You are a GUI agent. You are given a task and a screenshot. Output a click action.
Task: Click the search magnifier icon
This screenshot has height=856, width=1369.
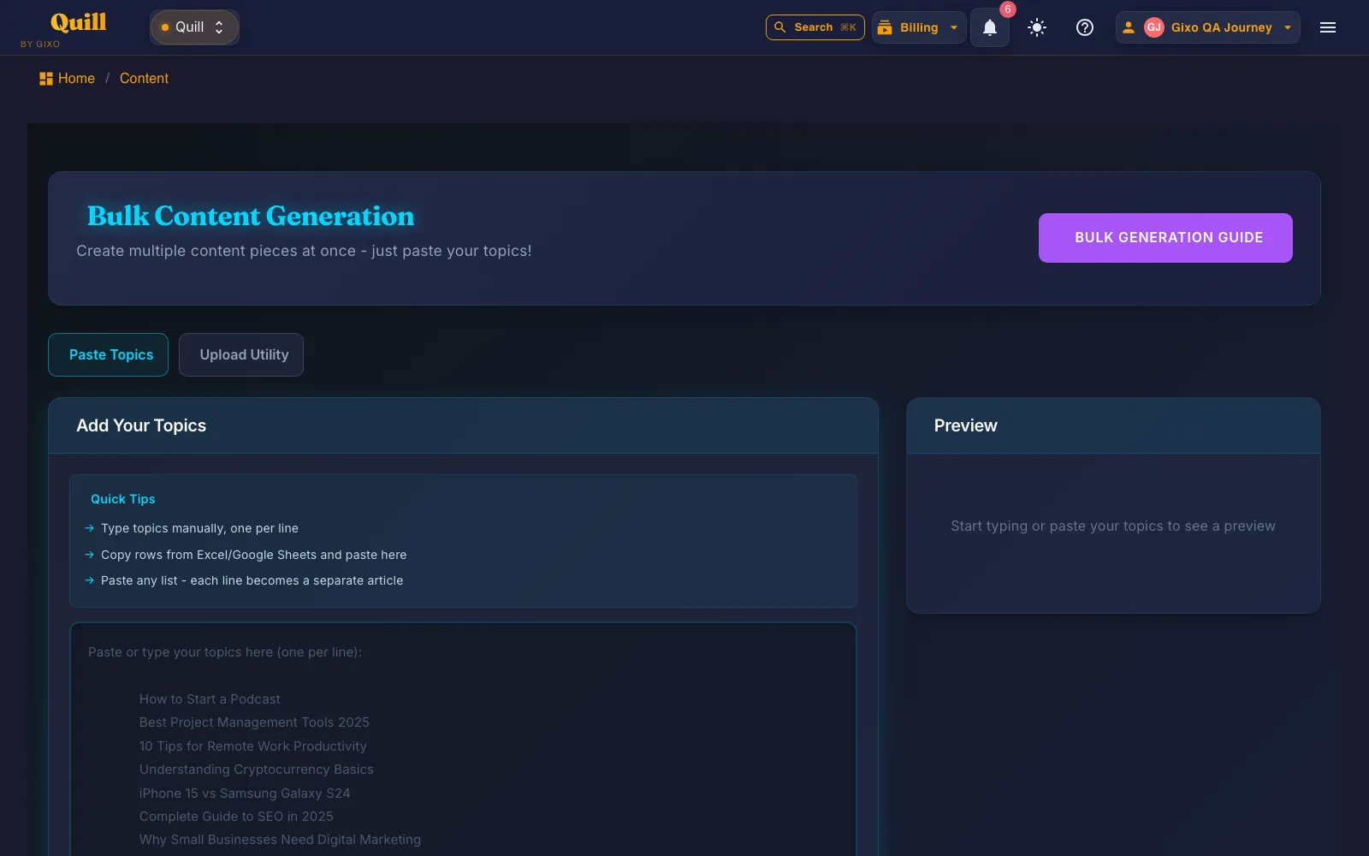779,27
